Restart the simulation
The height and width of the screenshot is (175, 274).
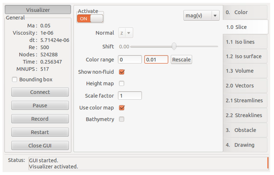pyautogui.click(x=40, y=132)
